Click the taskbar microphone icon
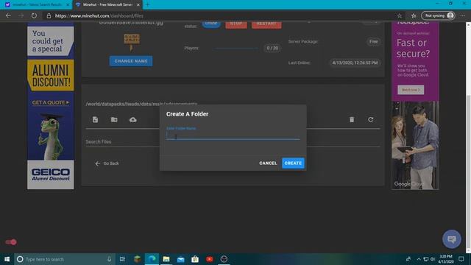Image resolution: width=471 pixels, height=265 pixels. (110, 259)
